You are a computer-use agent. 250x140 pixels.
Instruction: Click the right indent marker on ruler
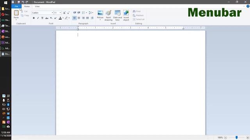183,28
